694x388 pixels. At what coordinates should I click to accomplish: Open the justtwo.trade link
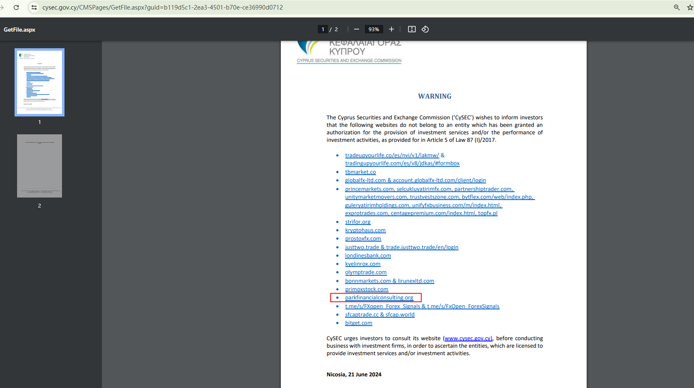(402, 247)
